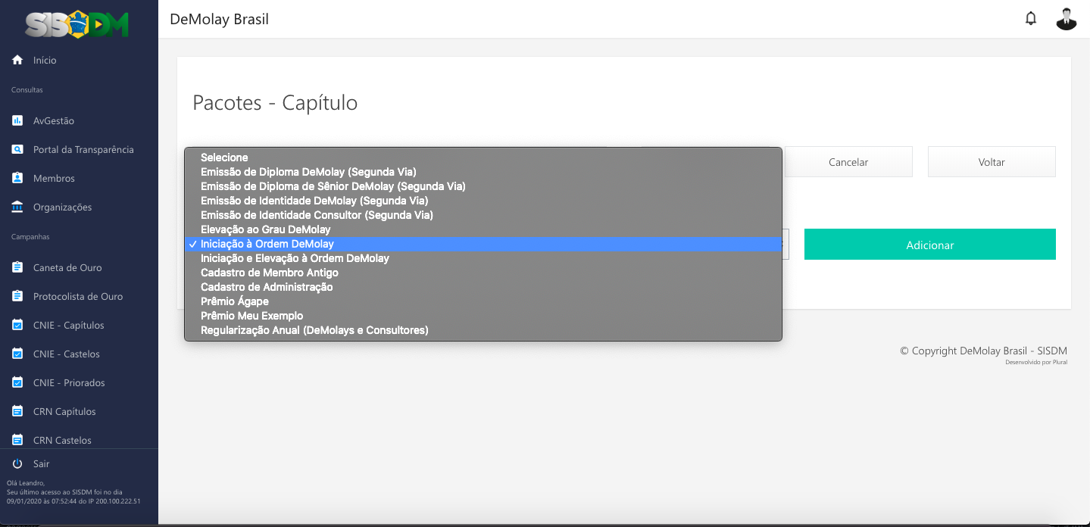Image resolution: width=1090 pixels, height=527 pixels.
Task: Open the user profile avatar
Action: [x=1066, y=19]
